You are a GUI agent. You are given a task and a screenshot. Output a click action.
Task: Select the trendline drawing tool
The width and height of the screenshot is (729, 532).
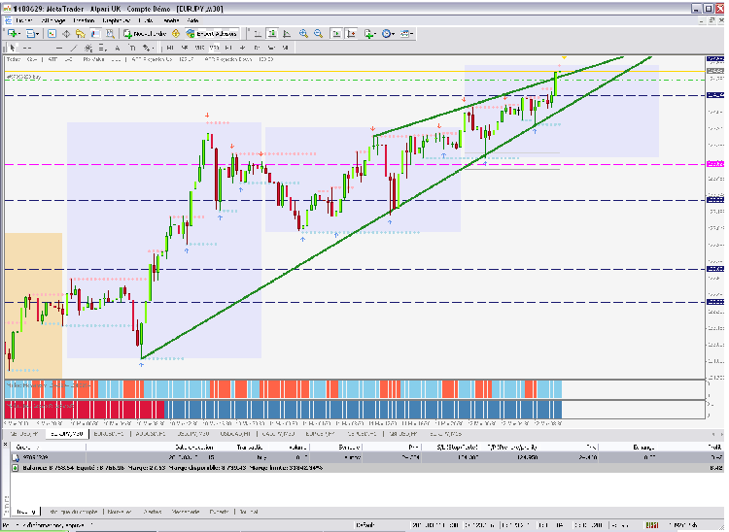click(75, 48)
